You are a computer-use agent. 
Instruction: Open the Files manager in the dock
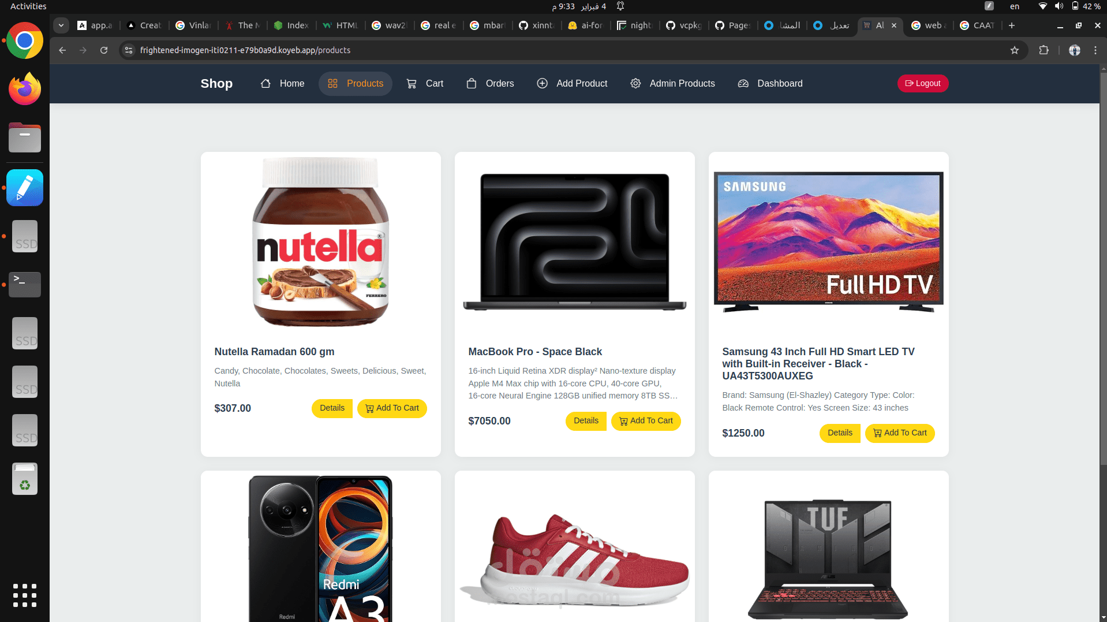(25, 137)
